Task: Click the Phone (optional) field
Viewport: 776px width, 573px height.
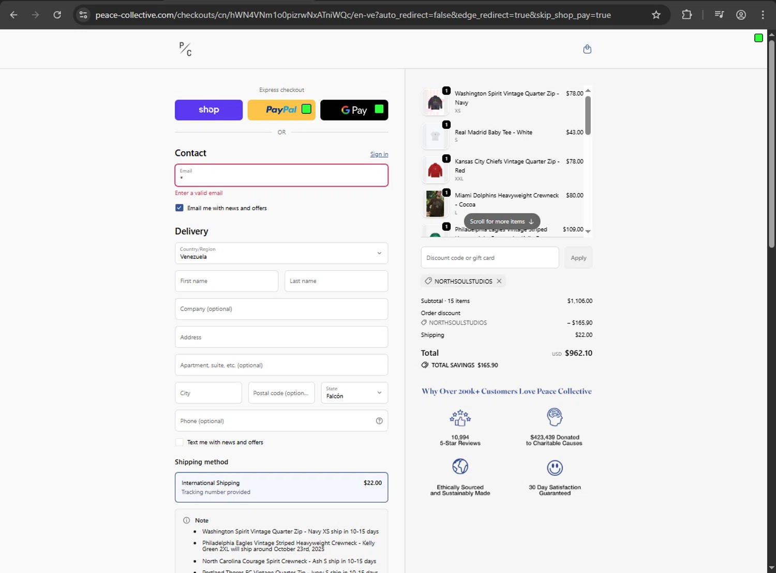Action: (x=281, y=421)
